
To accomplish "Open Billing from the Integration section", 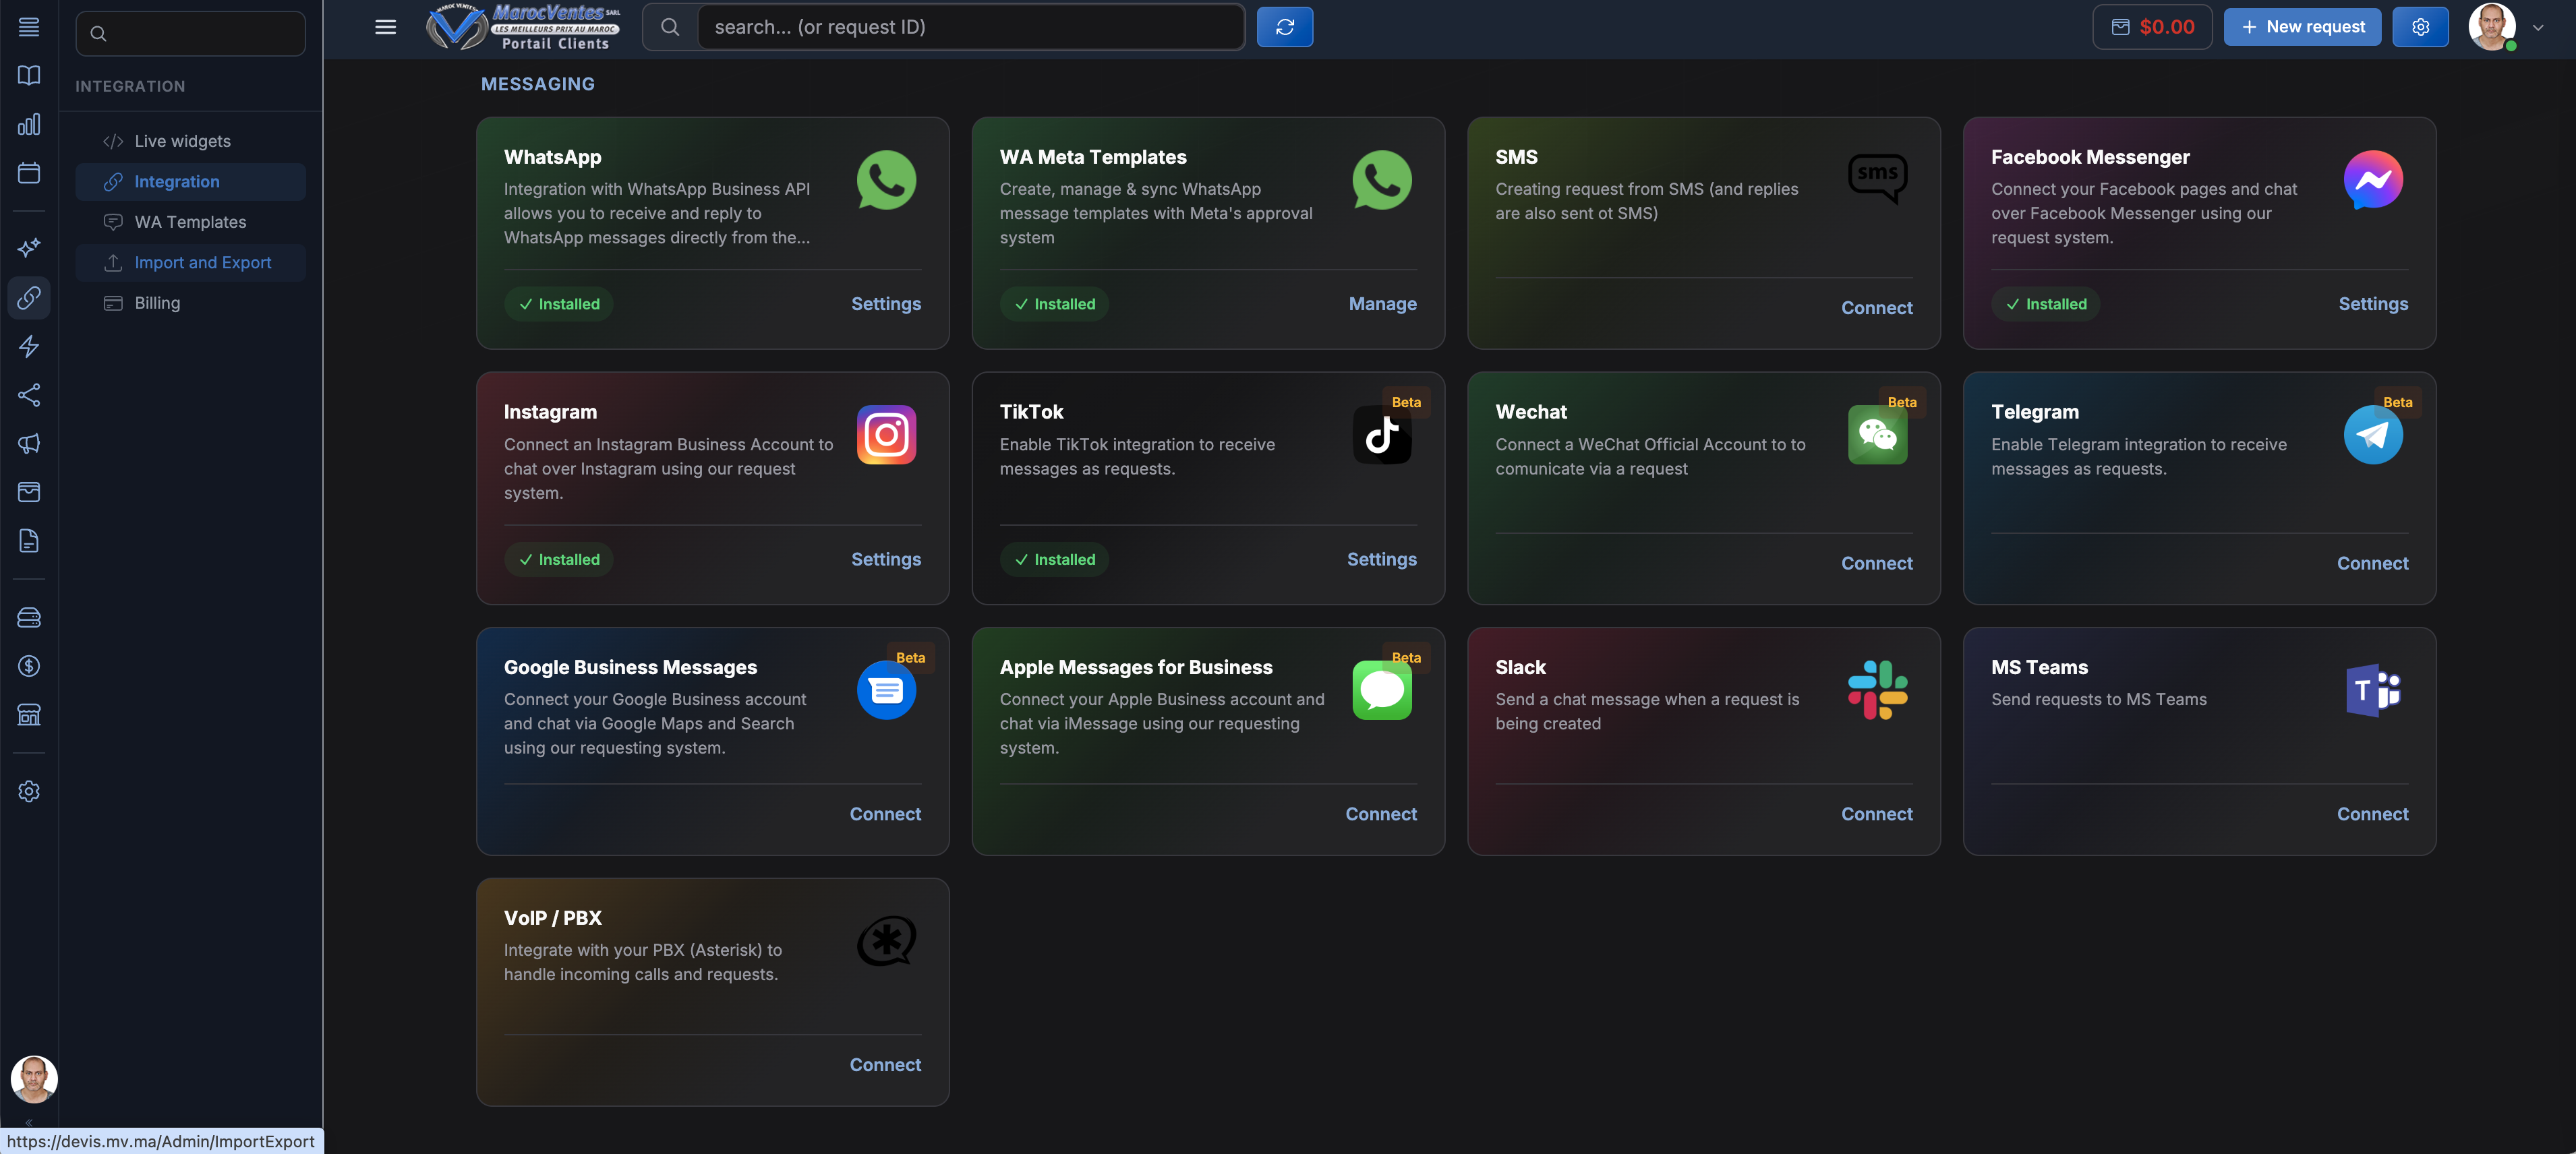I will [157, 302].
